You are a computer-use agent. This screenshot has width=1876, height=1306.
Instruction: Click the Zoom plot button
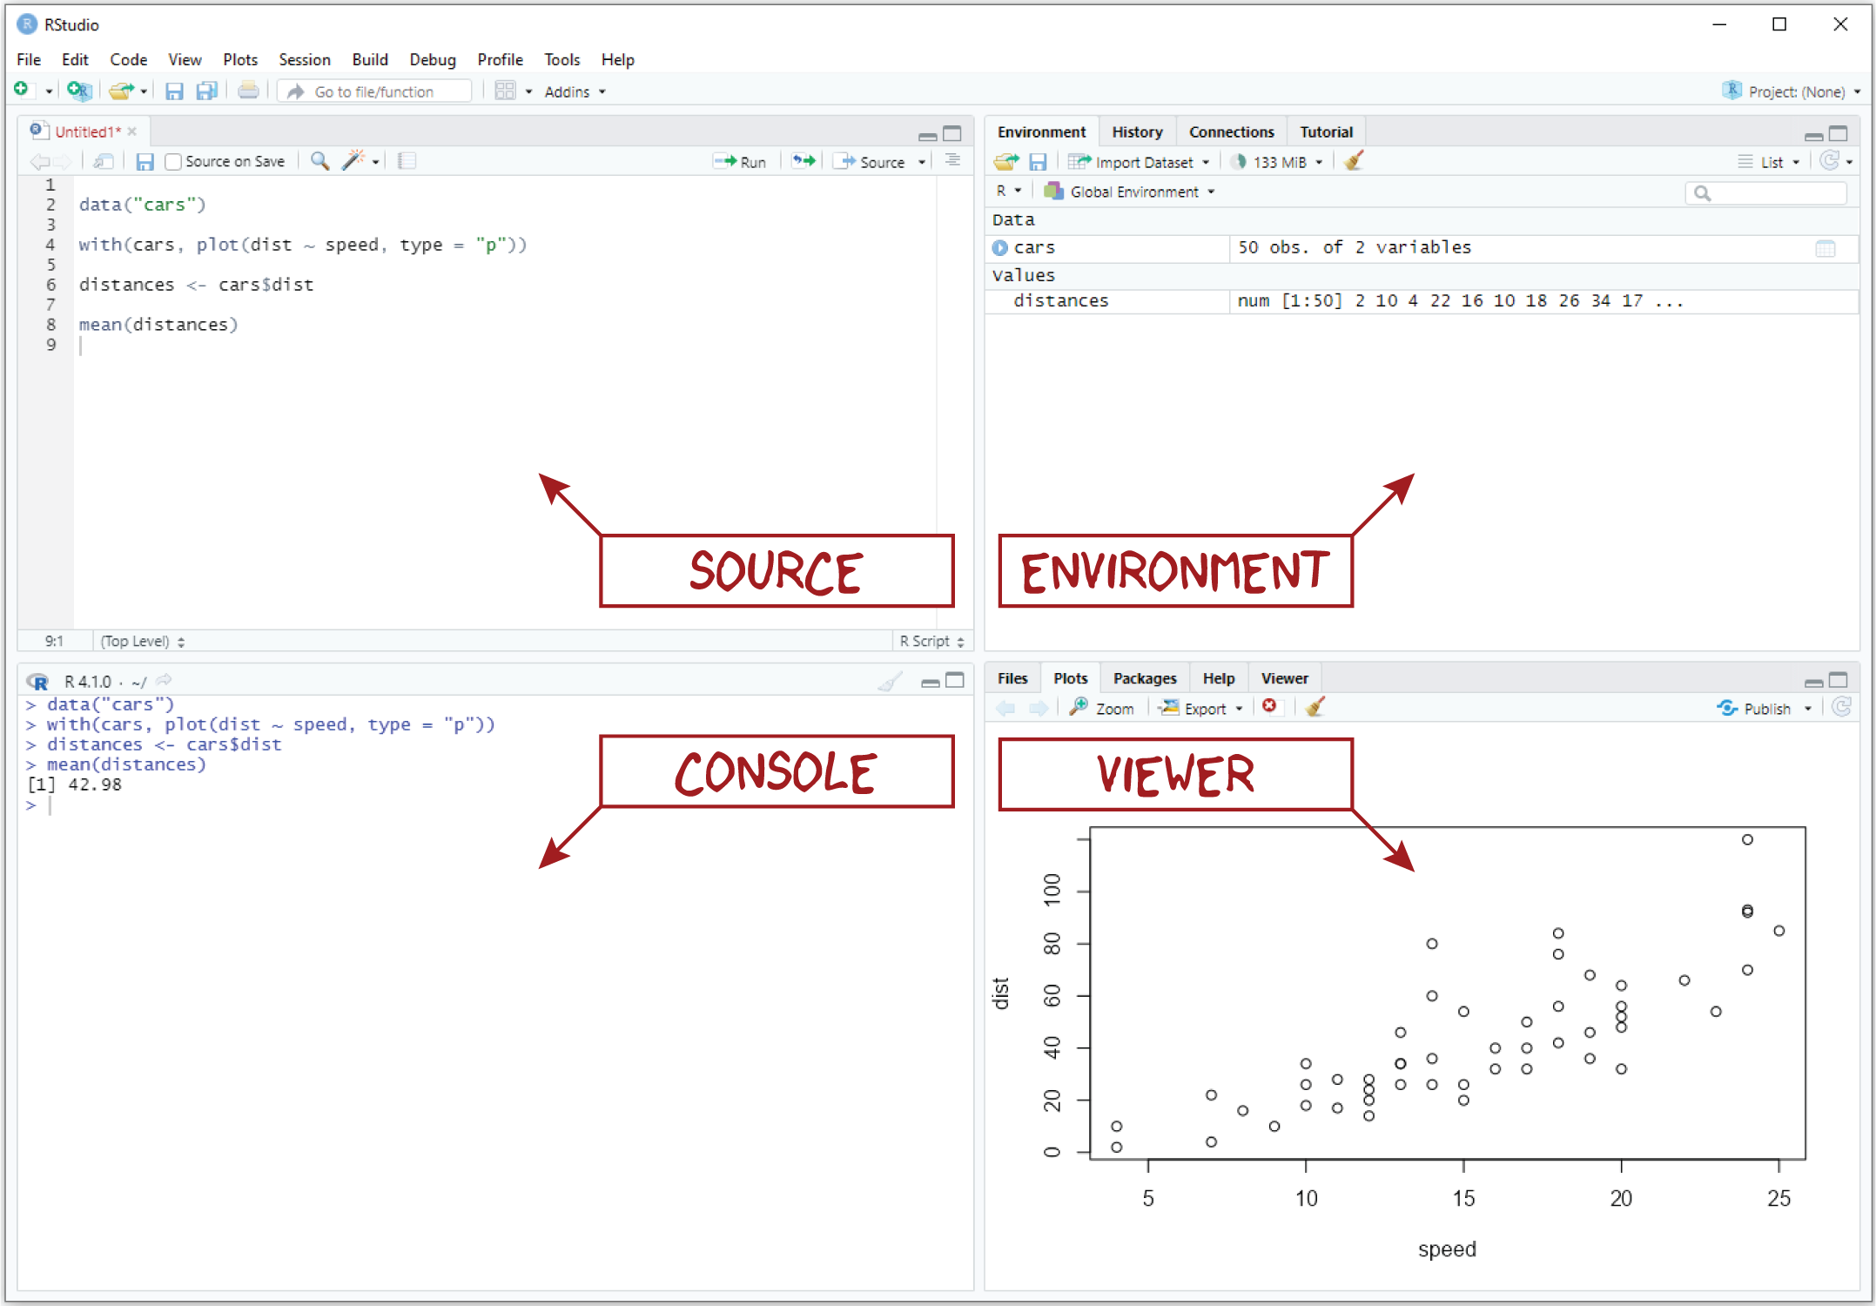pyautogui.click(x=1102, y=708)
